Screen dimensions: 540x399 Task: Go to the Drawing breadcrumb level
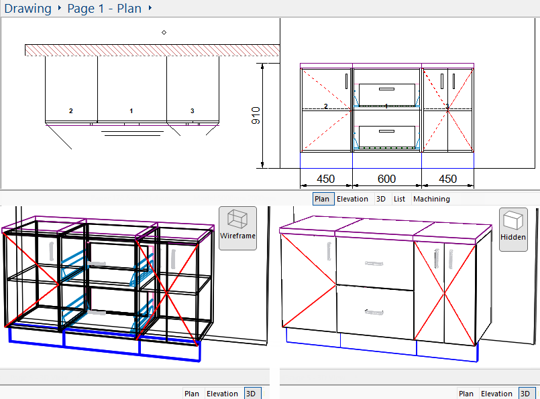click(x=28, y=9)
